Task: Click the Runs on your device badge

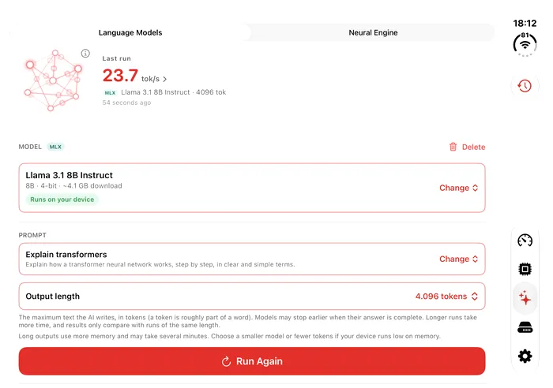Action: [x=62, y=200]
